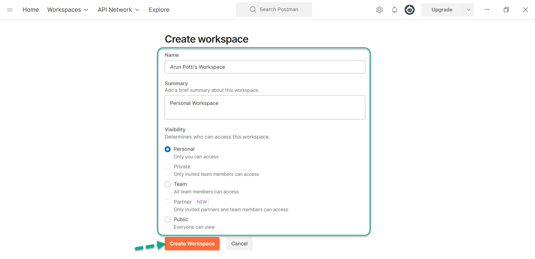Expand the Workspaces dropdown
The image size is (535, 259).
pyautogui.click(x=67, y=9)
